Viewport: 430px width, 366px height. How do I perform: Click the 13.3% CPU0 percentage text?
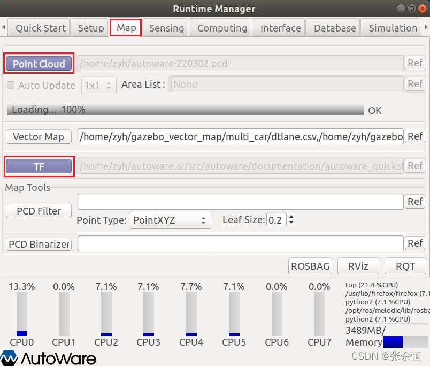pyautogui.click(x=22, y=287)
